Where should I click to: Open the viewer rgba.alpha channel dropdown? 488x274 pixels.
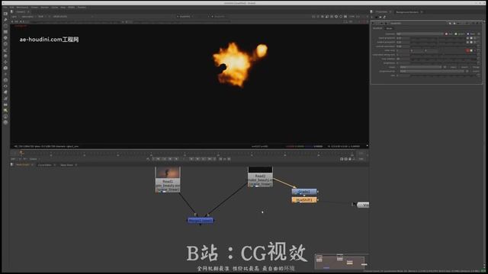28,17
